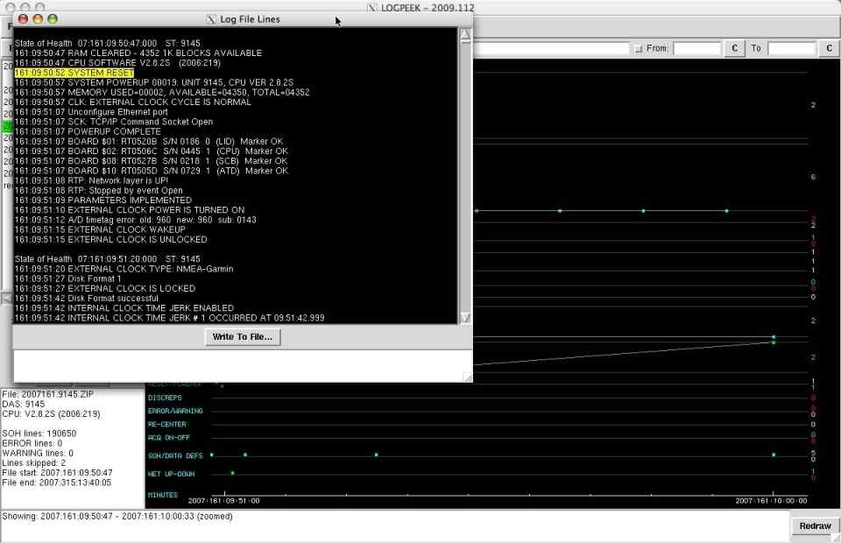This screenshot has width=841, height=543.
Task: Click the X11 icon in LOGPEEK title
Action: coord(372,7)
